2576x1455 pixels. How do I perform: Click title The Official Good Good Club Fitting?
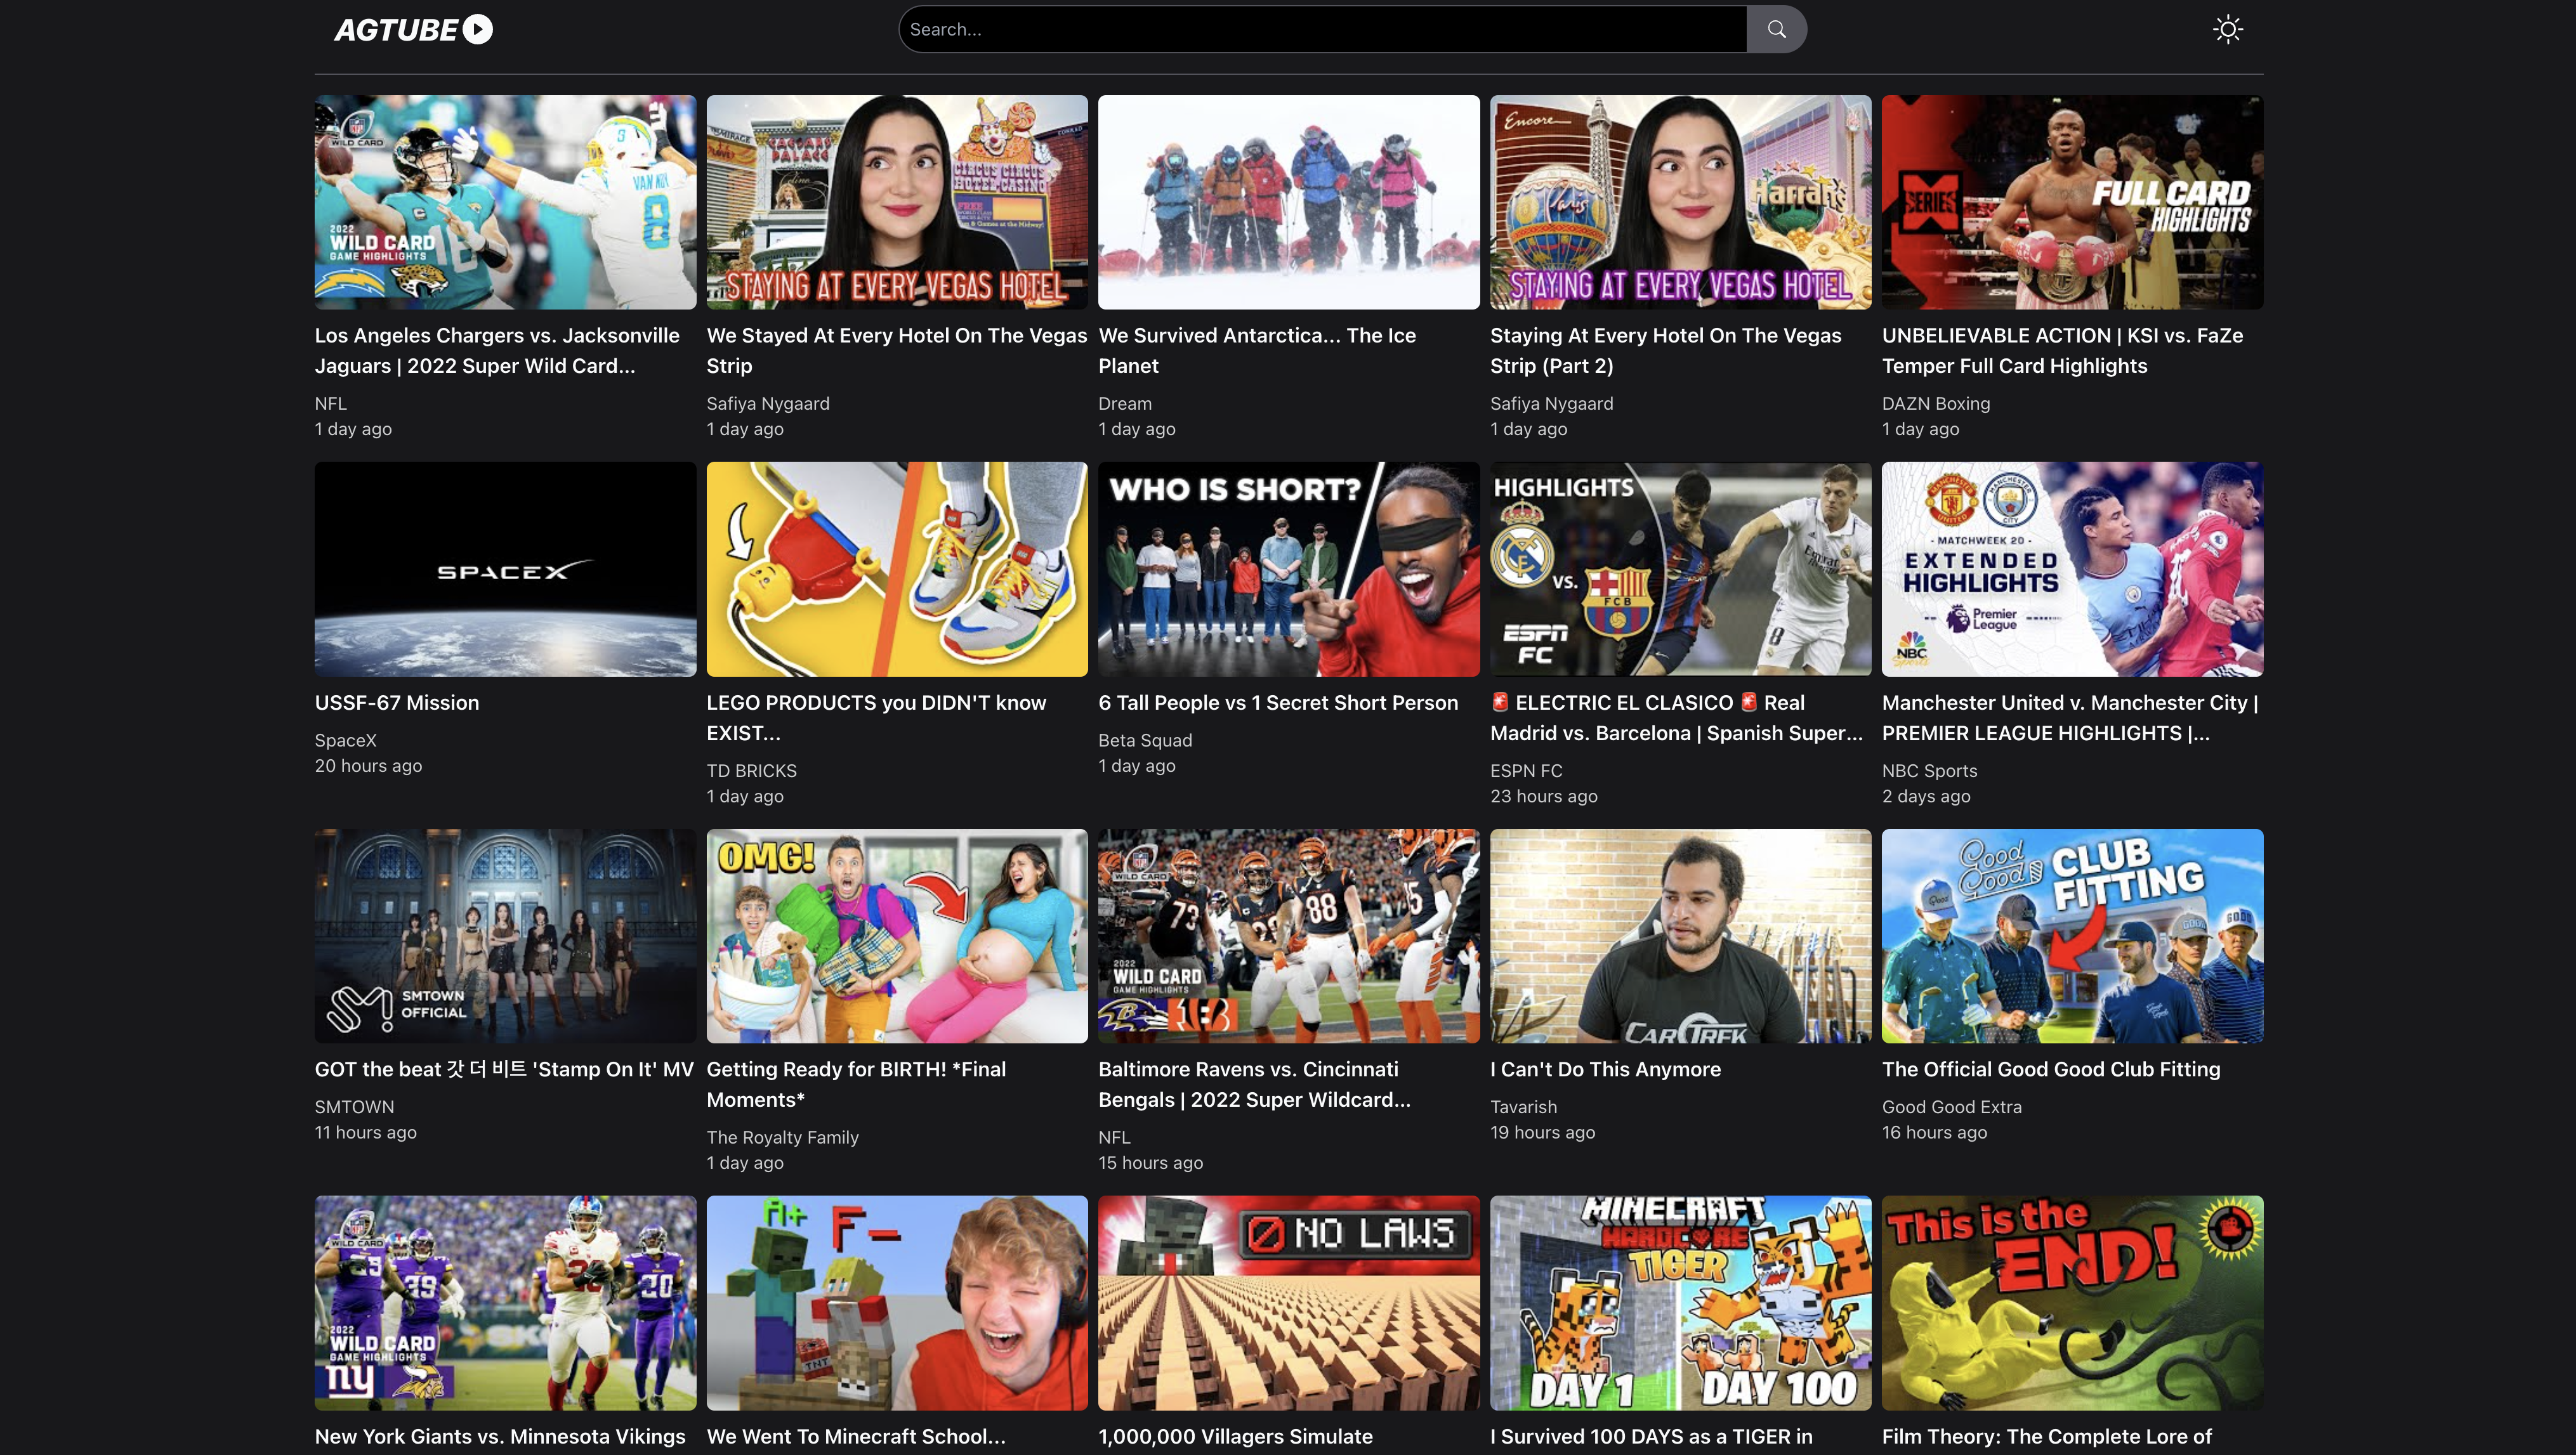click(x=2051, y=1069)
